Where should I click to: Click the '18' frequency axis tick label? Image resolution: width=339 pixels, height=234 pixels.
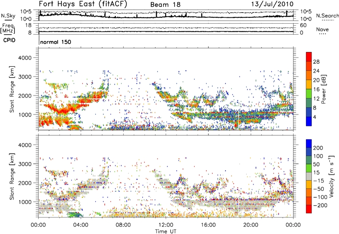point(28,25)
